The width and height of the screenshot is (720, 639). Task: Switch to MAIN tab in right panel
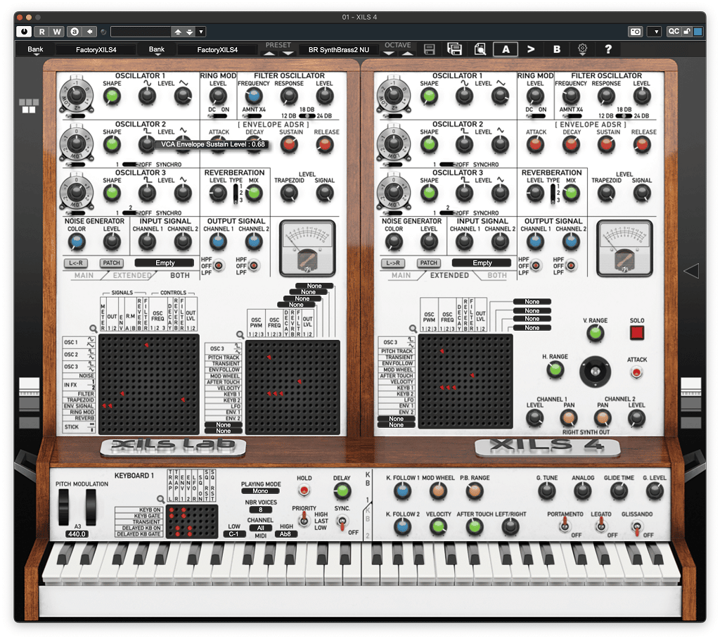click(x=401, y=275)
